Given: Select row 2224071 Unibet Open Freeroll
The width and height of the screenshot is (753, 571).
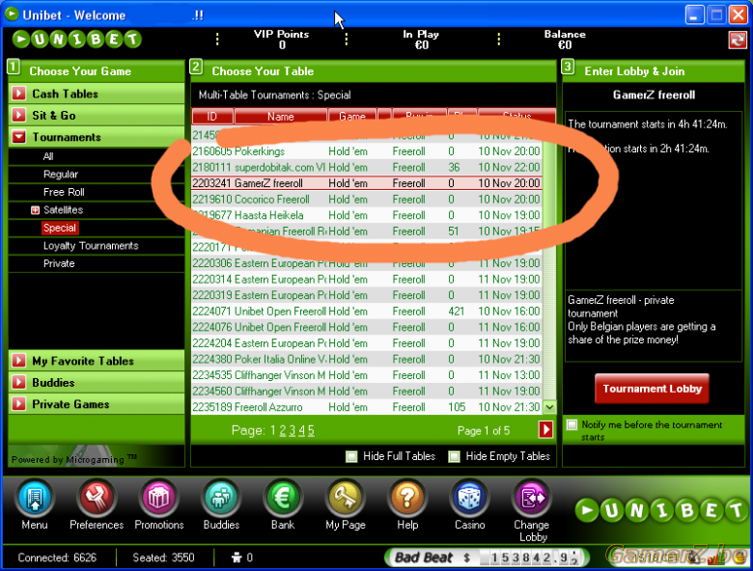Looking at the screenshot, I should 367,312.
